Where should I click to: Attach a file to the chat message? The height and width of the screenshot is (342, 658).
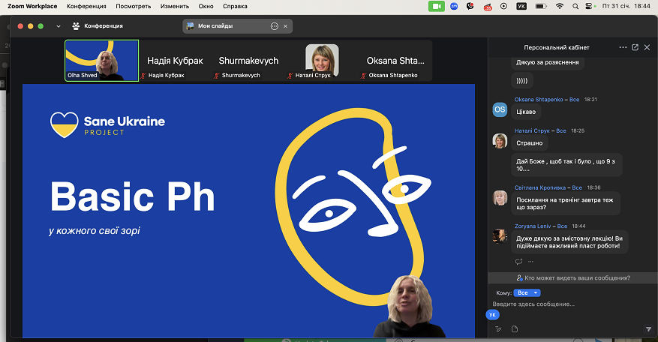pos(515,329)
